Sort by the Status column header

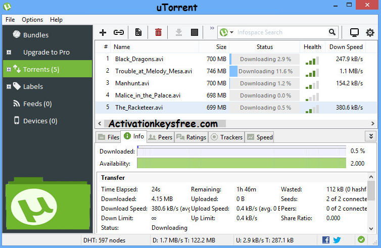(265, 47)
